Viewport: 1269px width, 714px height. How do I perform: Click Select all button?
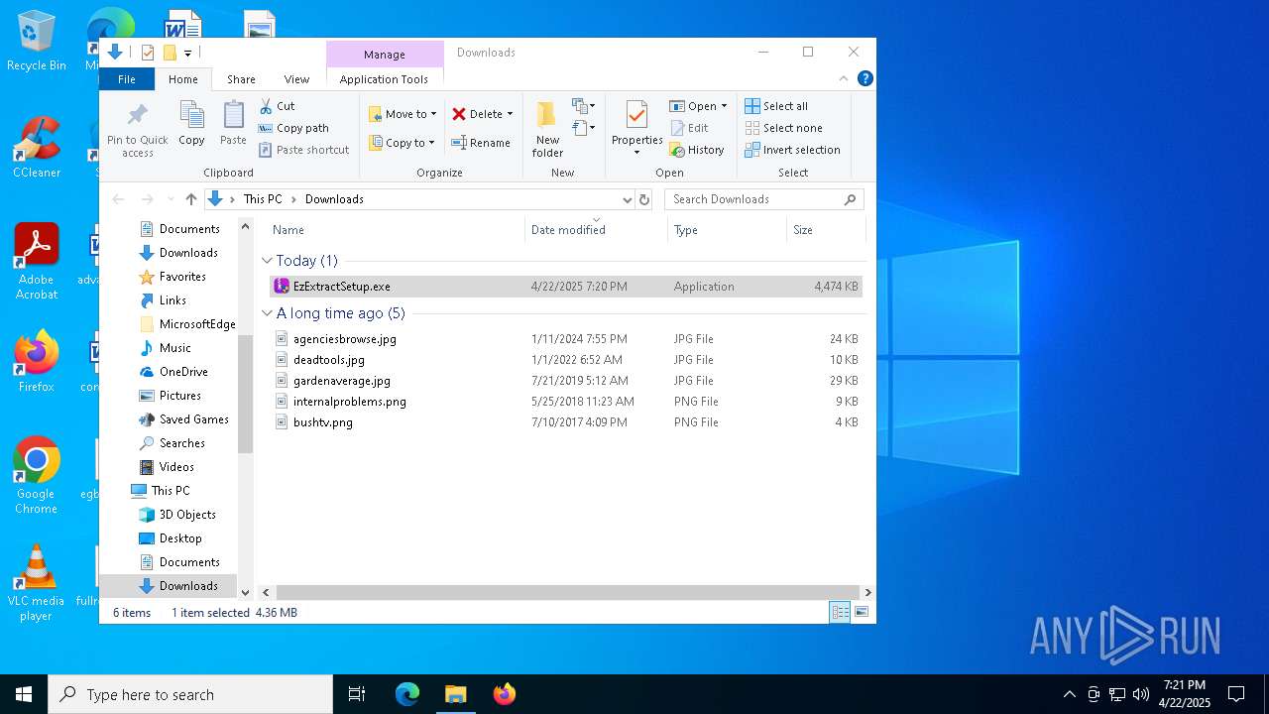(x=776, y=106)
